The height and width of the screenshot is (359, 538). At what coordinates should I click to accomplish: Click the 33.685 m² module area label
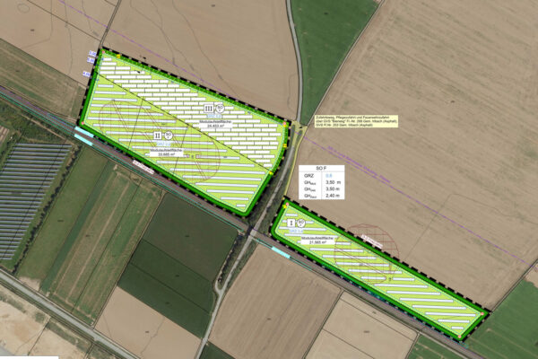[166, 153]
